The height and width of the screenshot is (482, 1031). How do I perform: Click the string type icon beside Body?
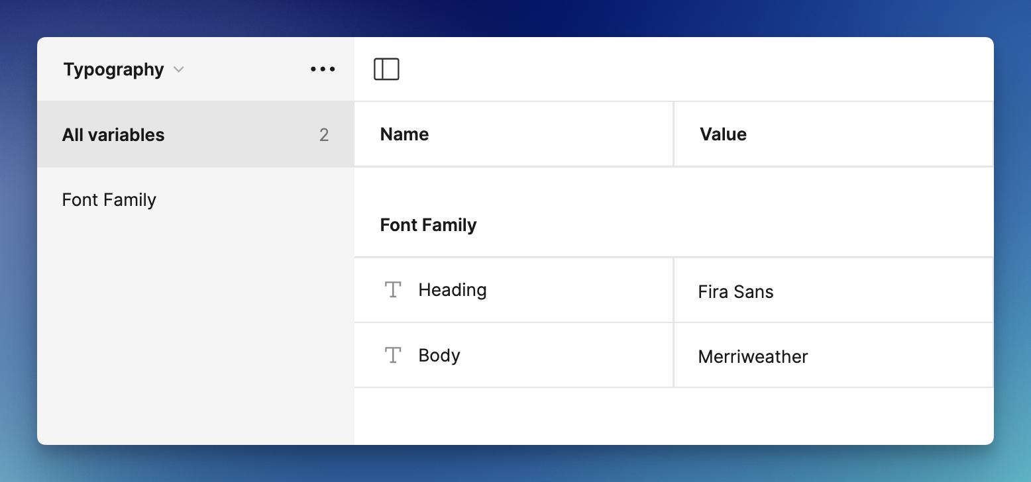[x=394, y=356]
